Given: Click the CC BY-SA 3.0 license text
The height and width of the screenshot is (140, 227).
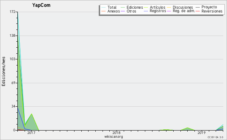Looking at the screenshot, I should [215, 137].
